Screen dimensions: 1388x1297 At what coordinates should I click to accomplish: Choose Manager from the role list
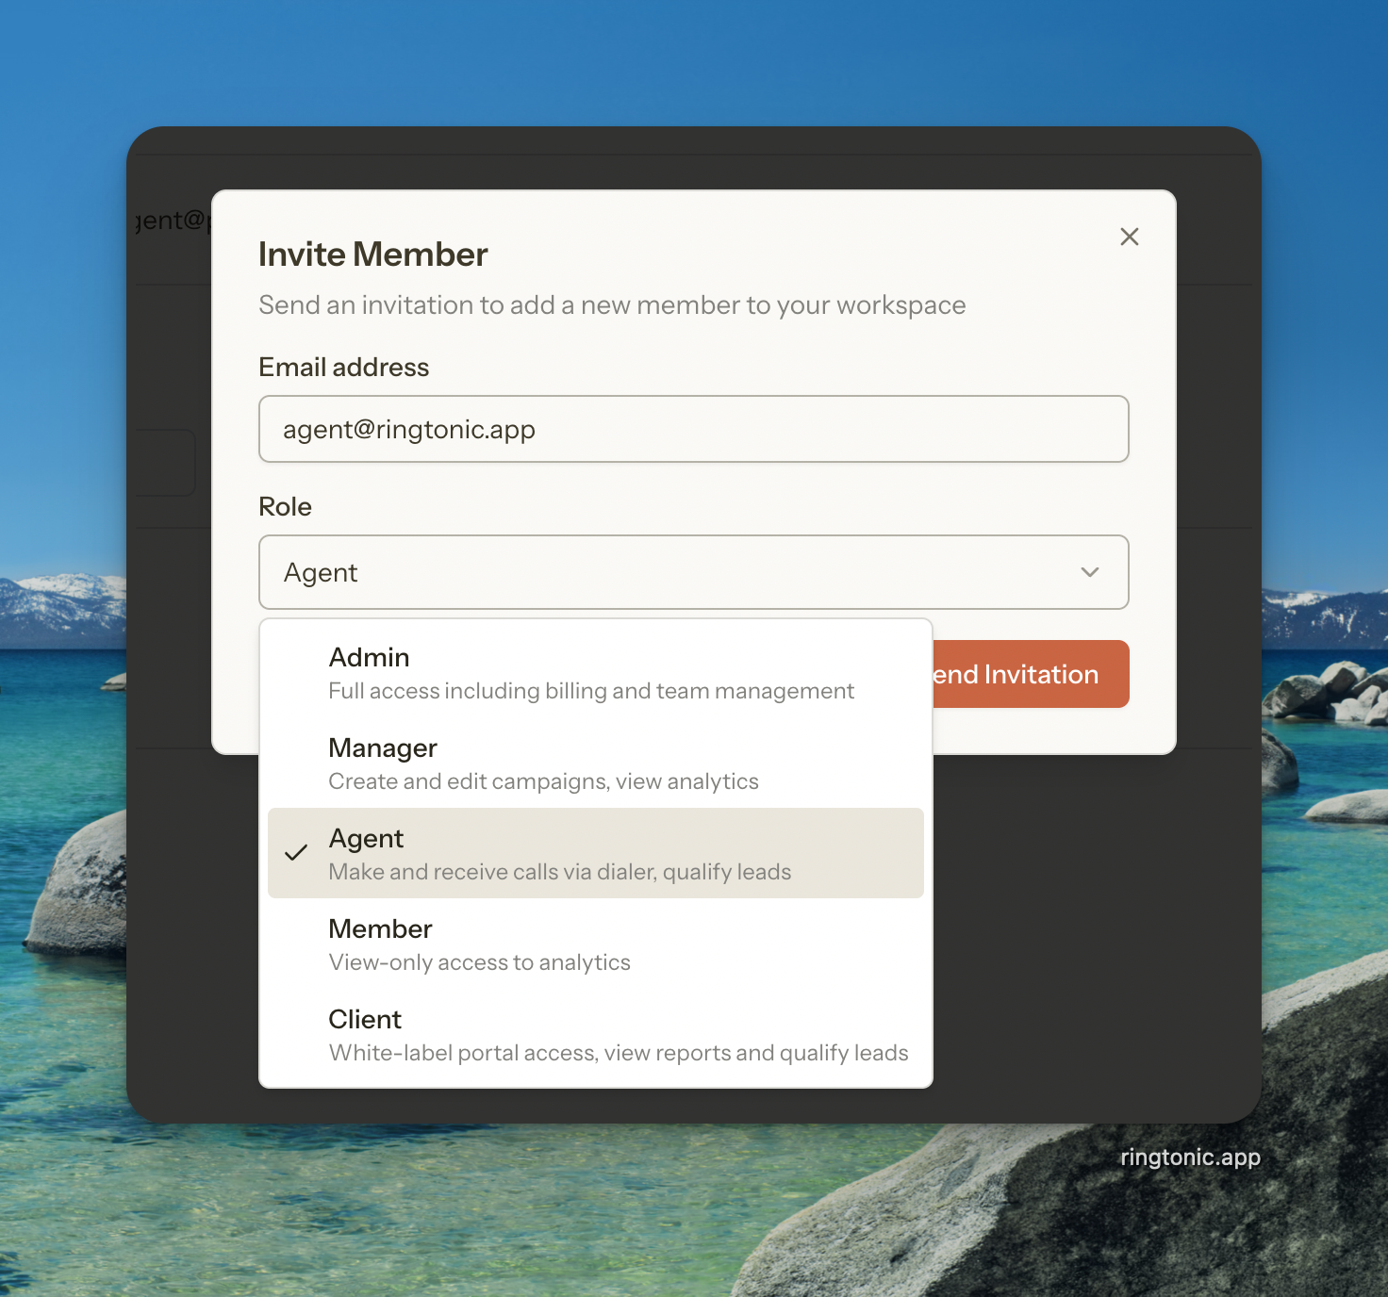click(x=382, y=748)
